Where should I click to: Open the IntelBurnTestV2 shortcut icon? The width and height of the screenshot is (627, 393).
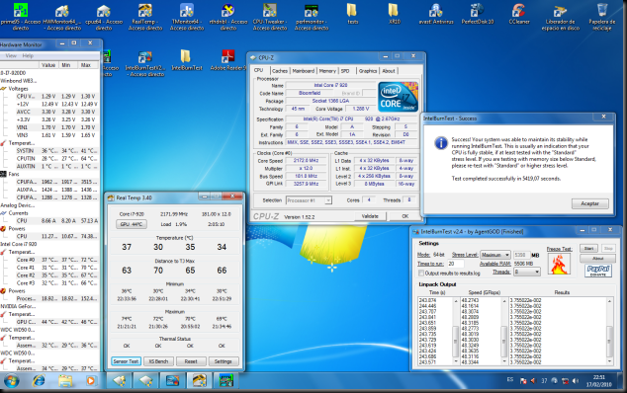pos(144,63)
